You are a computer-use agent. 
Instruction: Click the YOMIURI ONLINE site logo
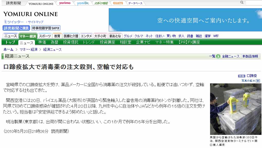(x=30, y=14)
